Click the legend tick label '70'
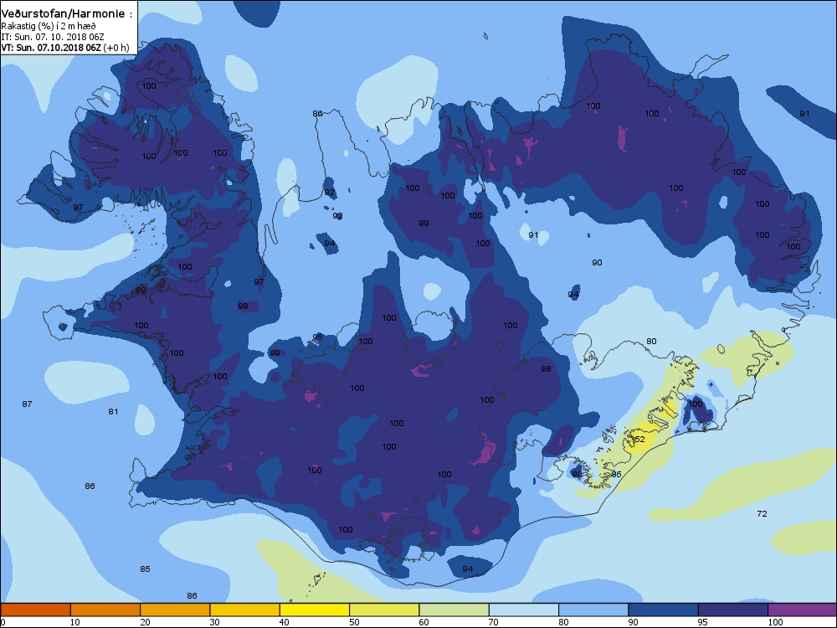The height and width of the screenshot is (628, 837). [x=494, y=622]
